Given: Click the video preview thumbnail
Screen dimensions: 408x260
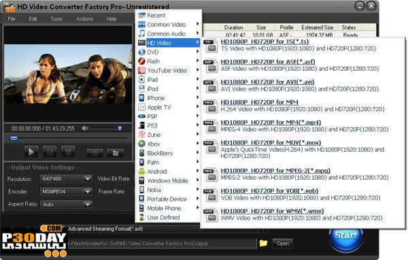Looking at the screenshot, I should [68, 74].
